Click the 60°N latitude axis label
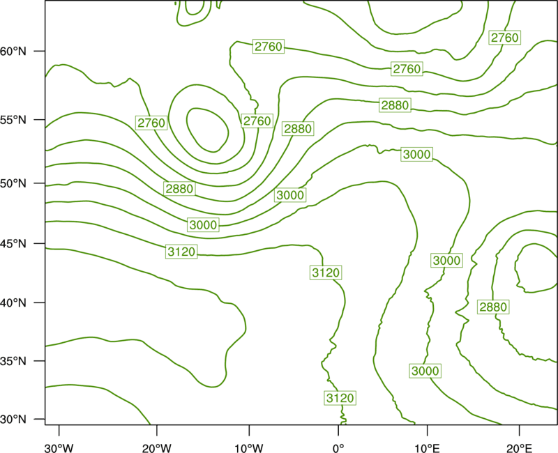 (x=13, y=51)
